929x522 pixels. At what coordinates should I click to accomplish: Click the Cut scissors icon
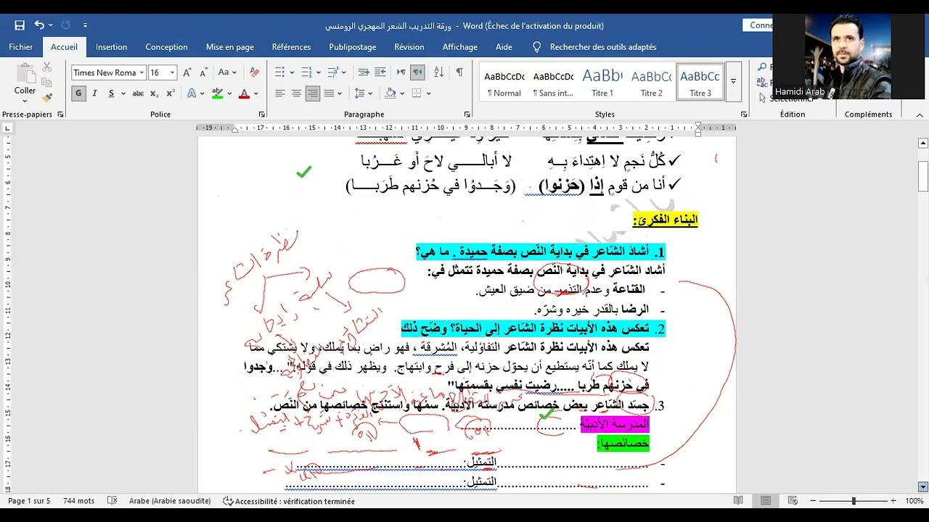[47, 67]
